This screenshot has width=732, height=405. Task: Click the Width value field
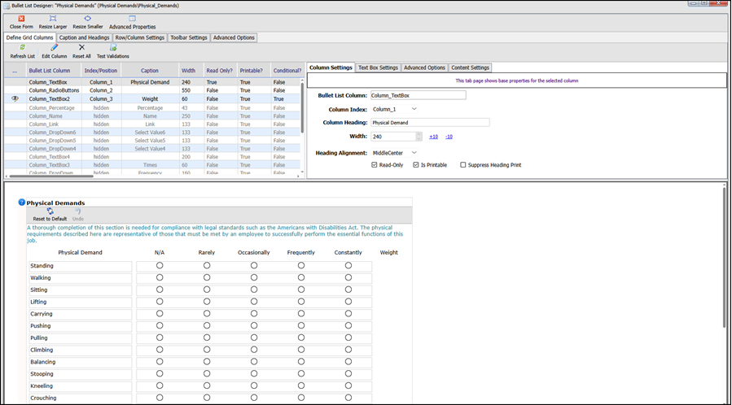click(x=393, y=137)
